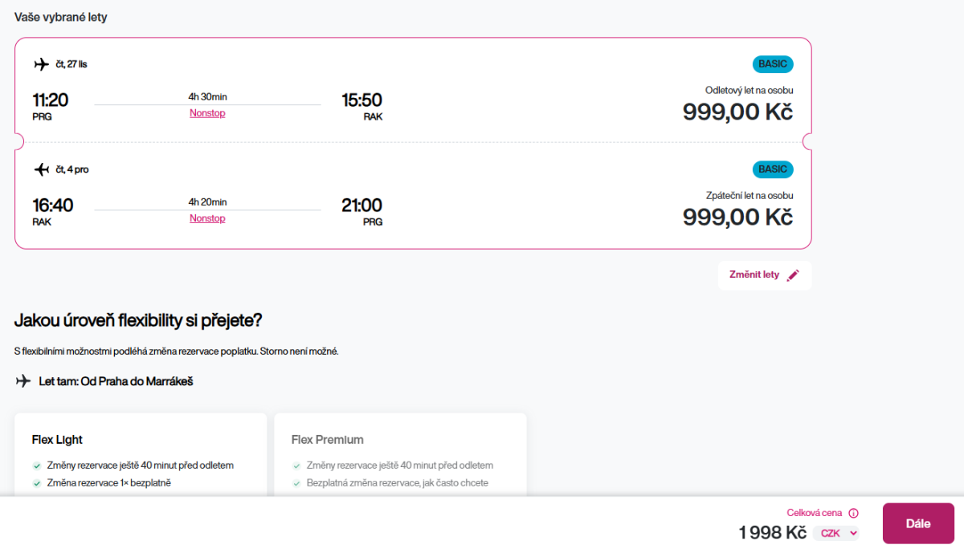Click the 16:40 RAK departure time
Screen dimensions: 964x549
click(x=52, y=205)
